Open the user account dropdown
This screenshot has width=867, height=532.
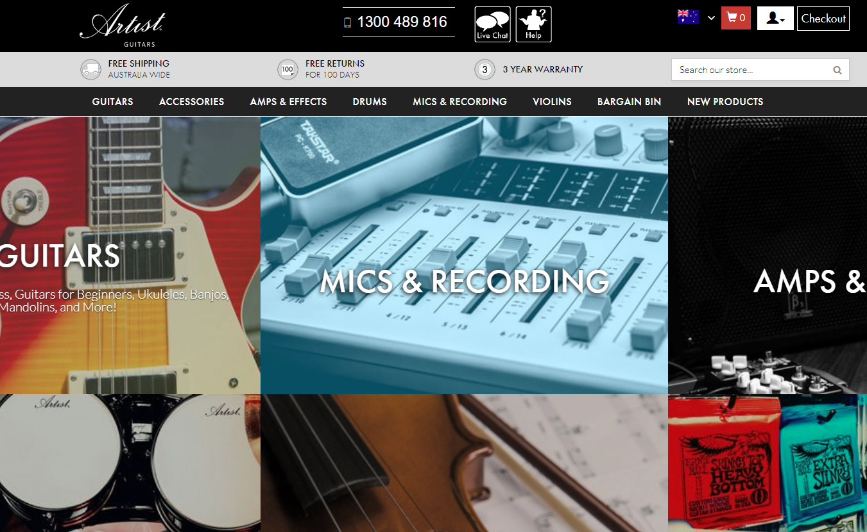point(775,18)
